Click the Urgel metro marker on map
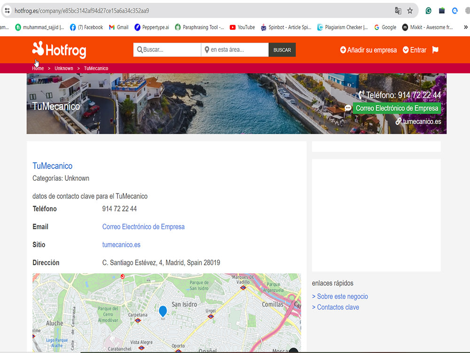 [x=211, y=316]
